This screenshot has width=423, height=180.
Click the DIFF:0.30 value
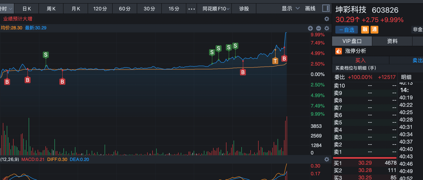57,159
